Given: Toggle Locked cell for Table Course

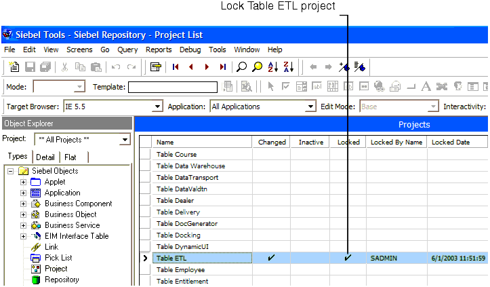Looking at the screenshot, I should (348, 154).
